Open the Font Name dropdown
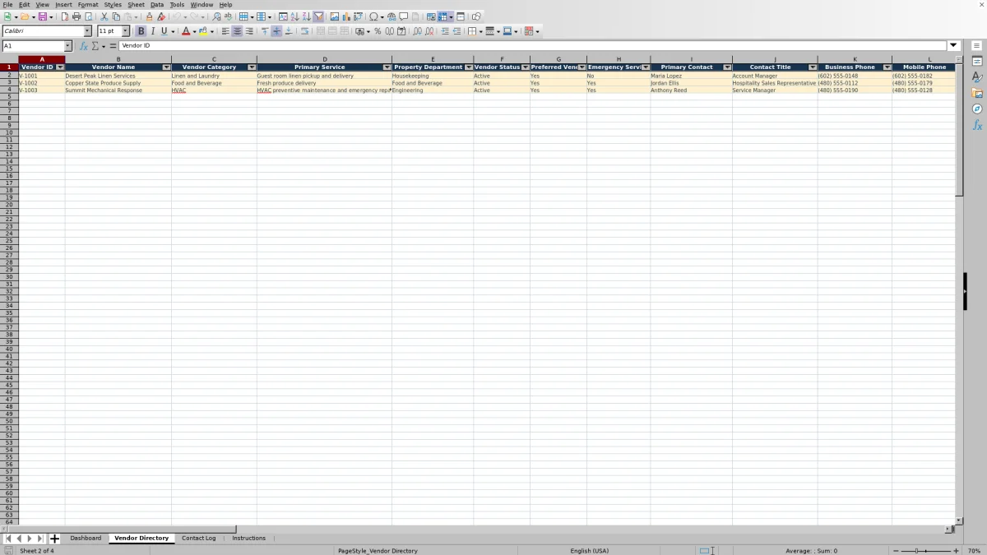 pos(88,31)
